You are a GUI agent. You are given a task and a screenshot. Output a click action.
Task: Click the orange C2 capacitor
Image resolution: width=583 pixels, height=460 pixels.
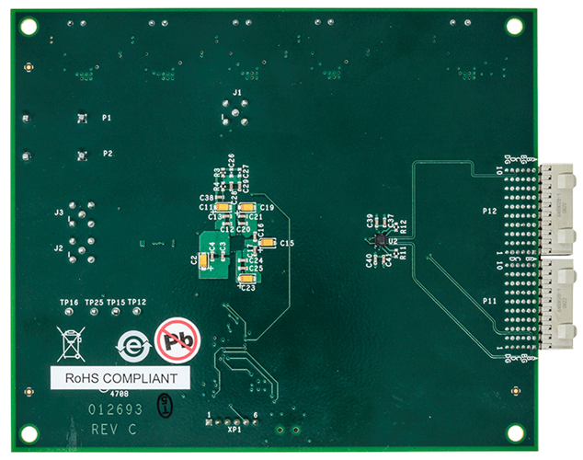201,261
